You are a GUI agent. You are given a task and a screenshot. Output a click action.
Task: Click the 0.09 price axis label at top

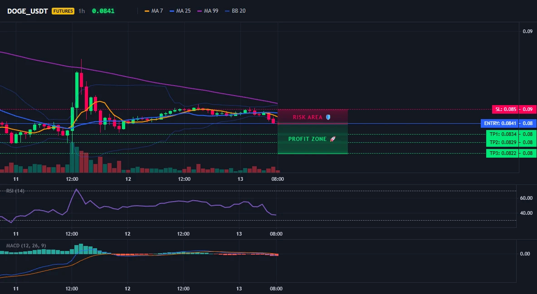pyautogui.click(x=527, y=32)
